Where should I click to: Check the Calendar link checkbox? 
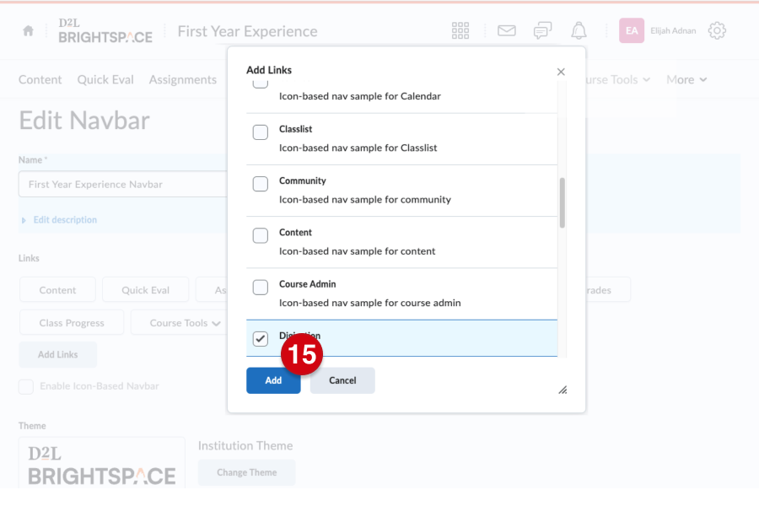(x=261, y=84)
